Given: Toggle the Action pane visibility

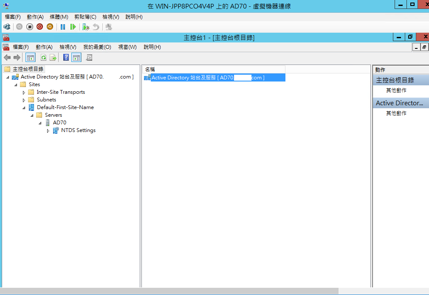Looking at the screenshot, I should click(76, 58).
